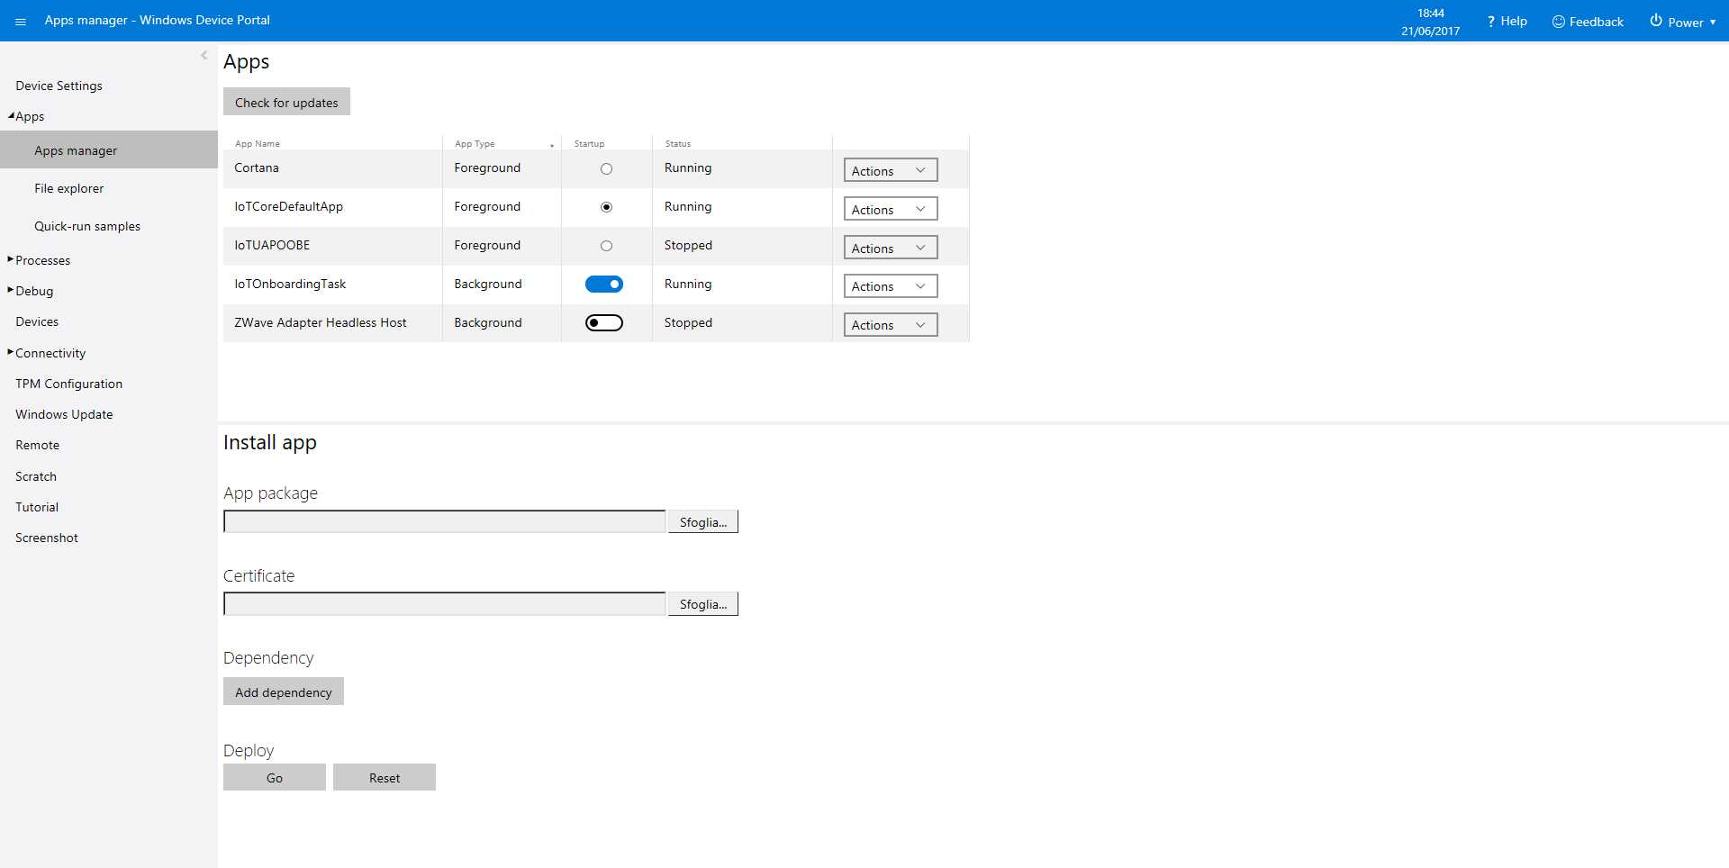
Task: Enable ZWave Adapter Headless Host startup
Action: click(x=604, y=322)
